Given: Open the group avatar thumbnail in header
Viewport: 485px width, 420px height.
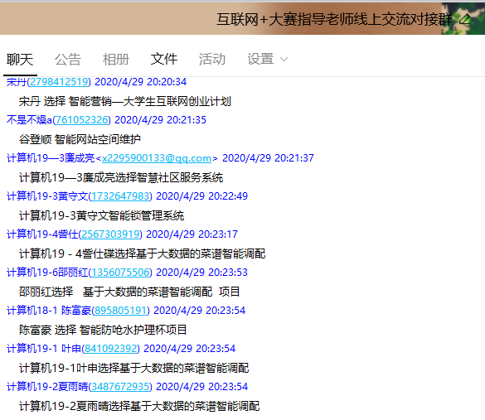Looking at the screenshot, I should 463,18.
